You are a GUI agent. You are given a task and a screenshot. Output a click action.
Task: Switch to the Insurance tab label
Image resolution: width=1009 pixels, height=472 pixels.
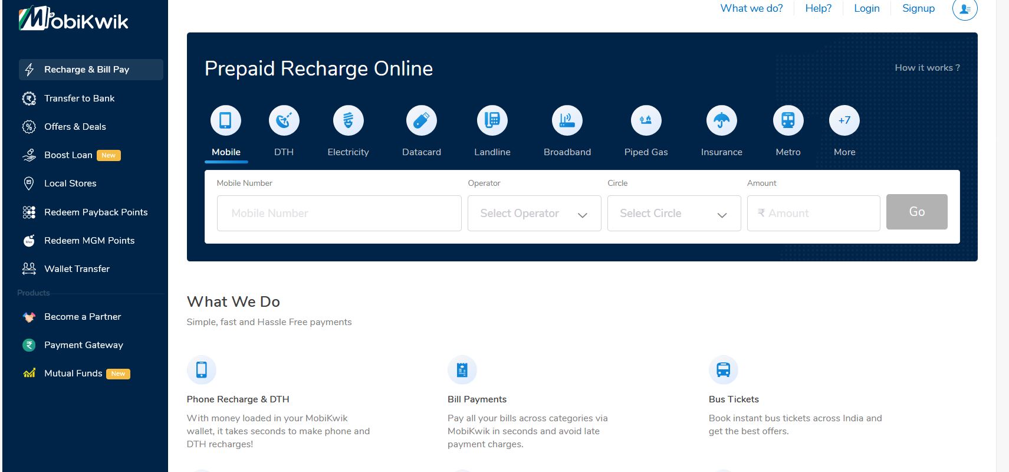tap(722, 152)
